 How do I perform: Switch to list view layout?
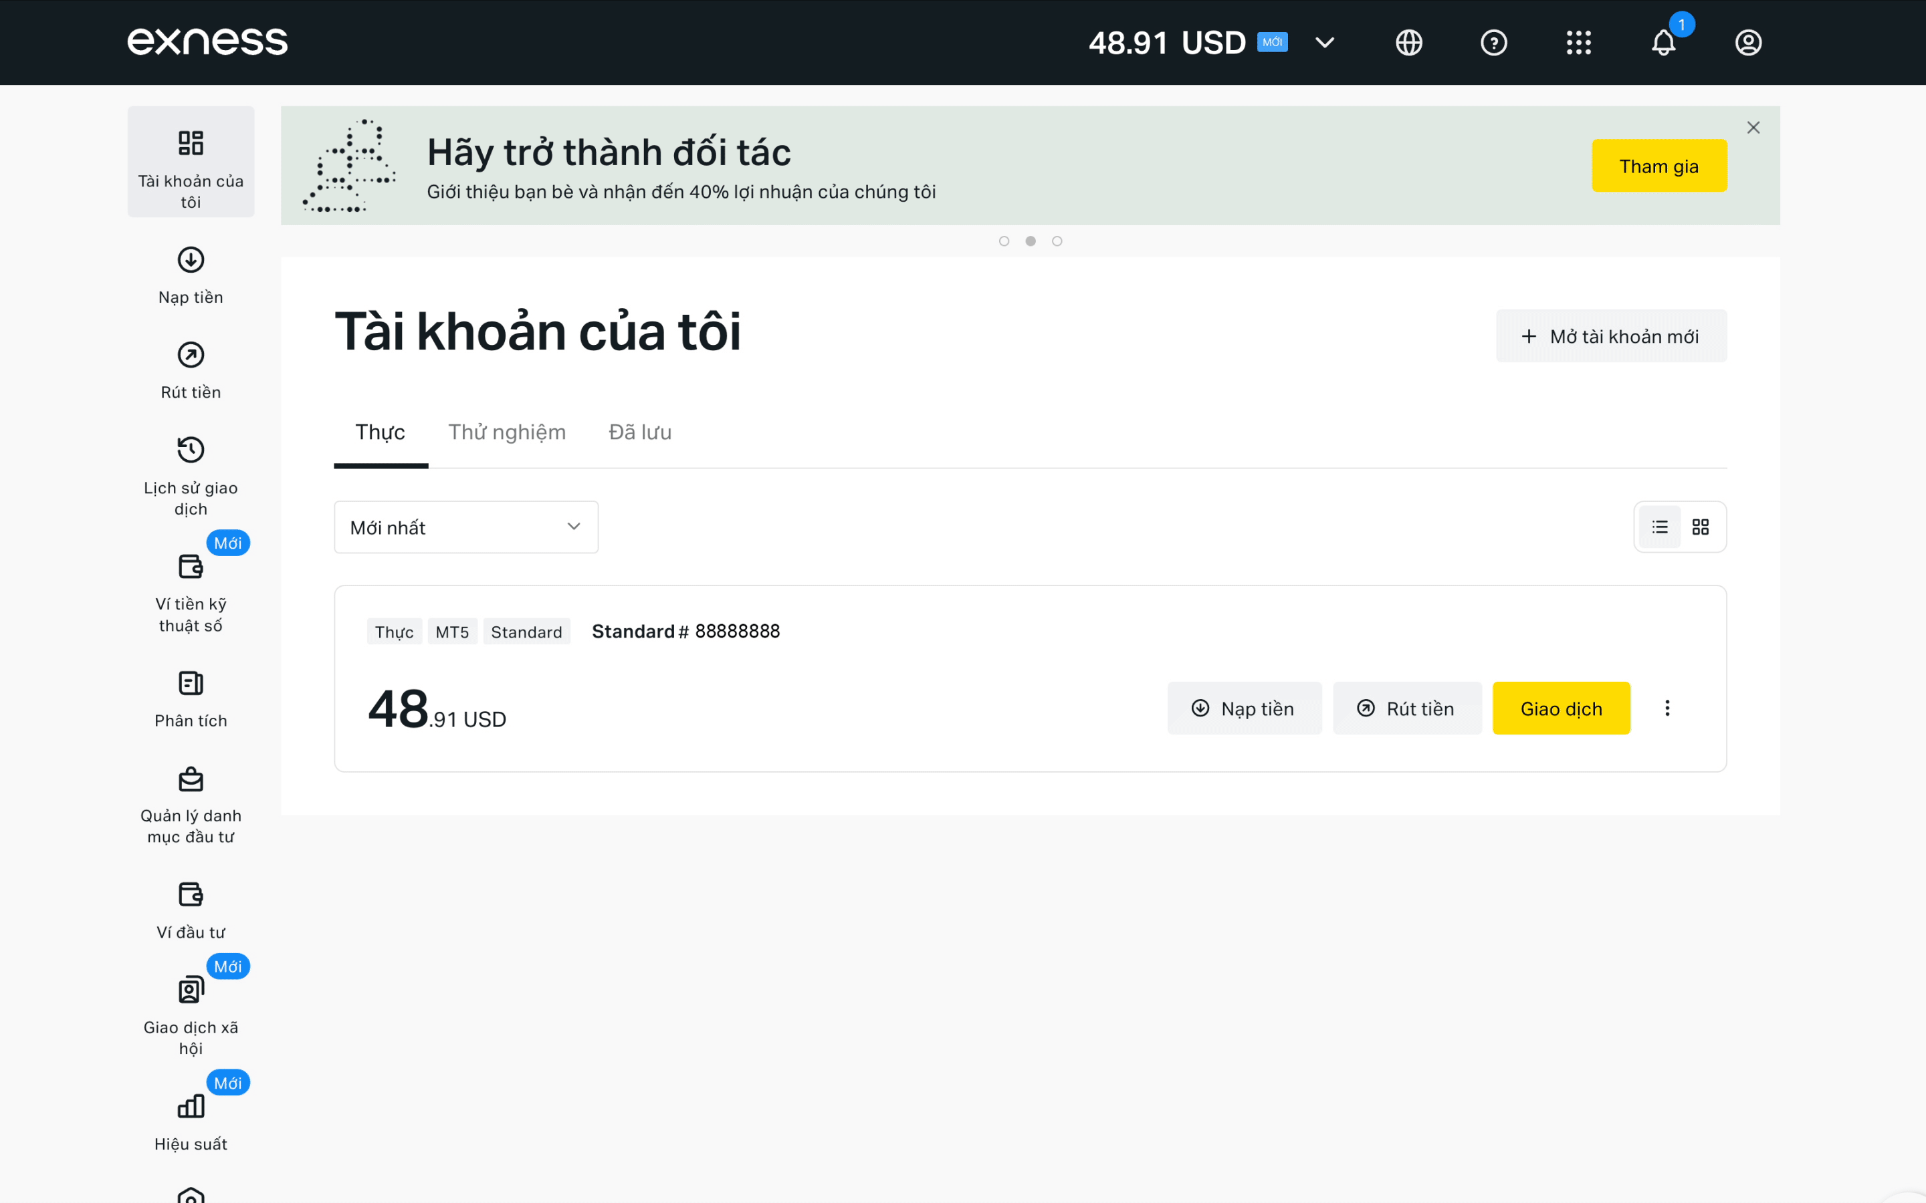point(1659,527)
